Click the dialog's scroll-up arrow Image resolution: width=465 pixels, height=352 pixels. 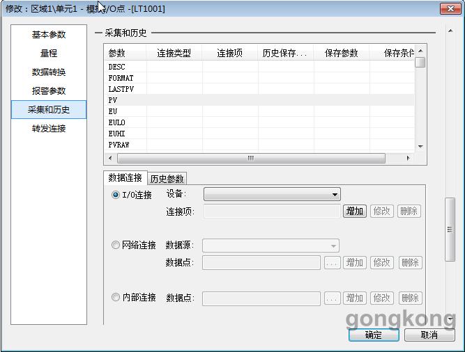click(450, 31)
